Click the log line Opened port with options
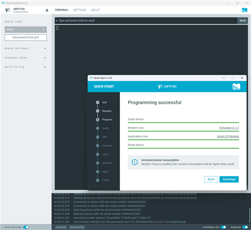Viewport: 251px width, 230px height. pos(112,218)
